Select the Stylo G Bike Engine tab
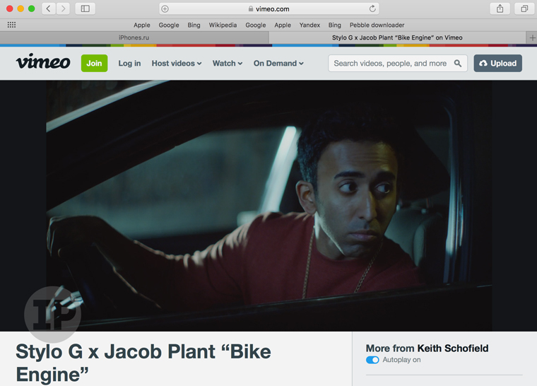 (397, 37)
